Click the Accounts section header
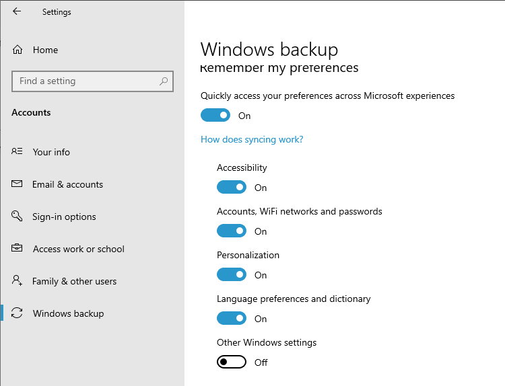The height and width of the screenshot is (386, 505). tap(31, 112)
